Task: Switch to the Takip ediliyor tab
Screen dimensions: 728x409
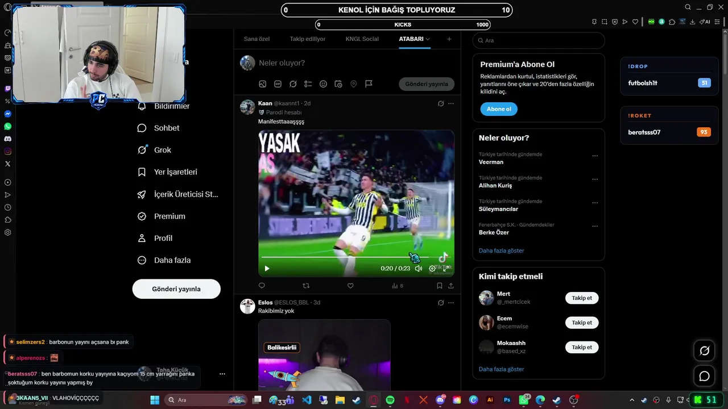Action: tap(308, 39)
